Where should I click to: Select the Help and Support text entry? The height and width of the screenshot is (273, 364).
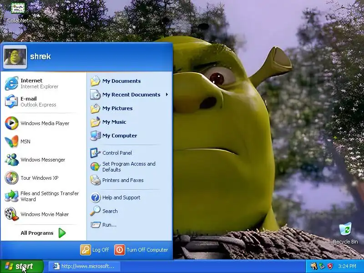point(121,197)
